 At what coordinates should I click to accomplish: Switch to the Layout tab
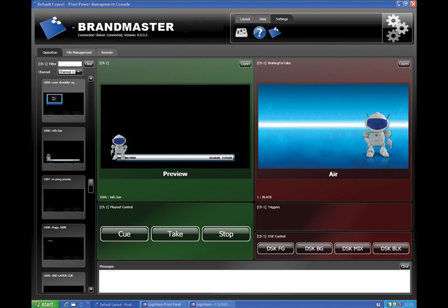click(245, 19)
